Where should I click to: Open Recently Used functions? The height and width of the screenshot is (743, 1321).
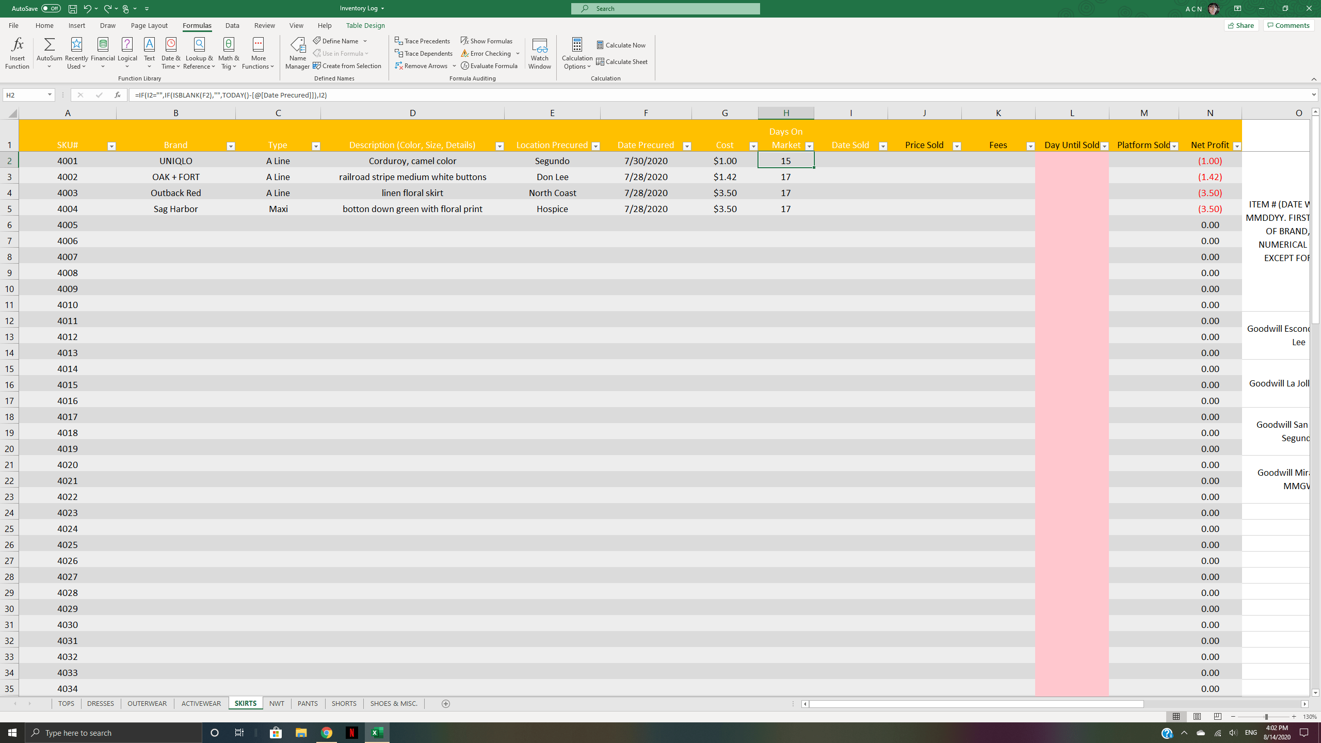click(76, 53)
